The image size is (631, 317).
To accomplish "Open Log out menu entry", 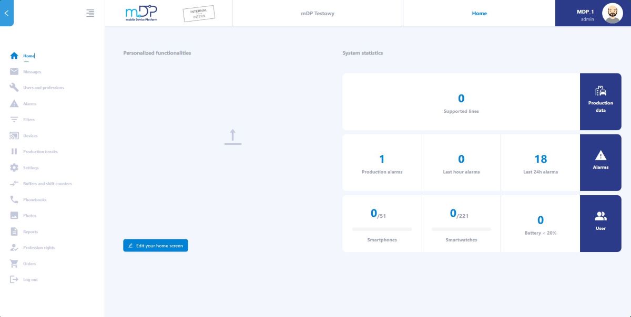I will (x=30, y=280).
